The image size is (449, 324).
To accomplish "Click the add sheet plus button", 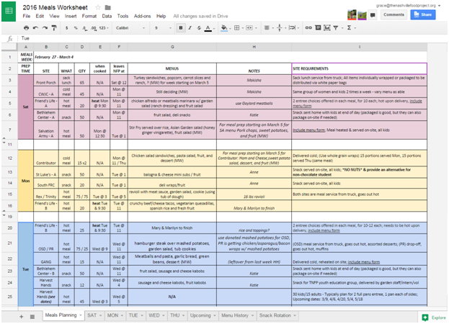I will 21,317.
